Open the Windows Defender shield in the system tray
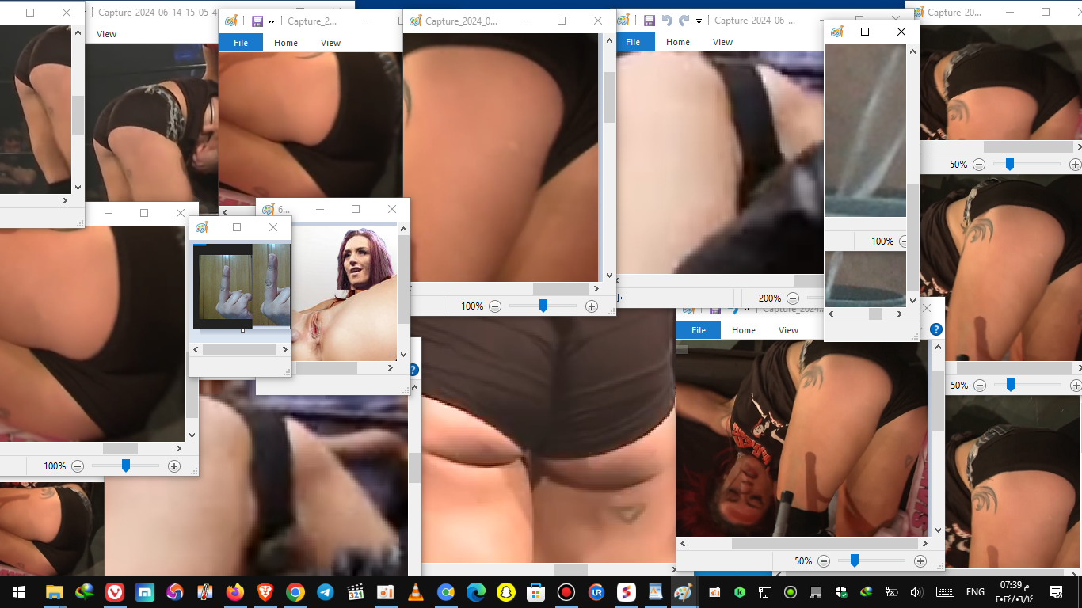Viewport: 1082px width, 608px height. (840, 591)
